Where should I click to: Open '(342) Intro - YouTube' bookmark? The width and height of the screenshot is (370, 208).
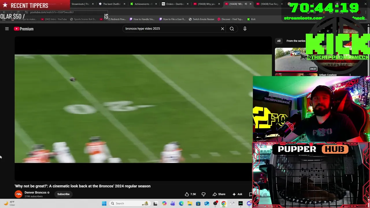tap(54, 19)
